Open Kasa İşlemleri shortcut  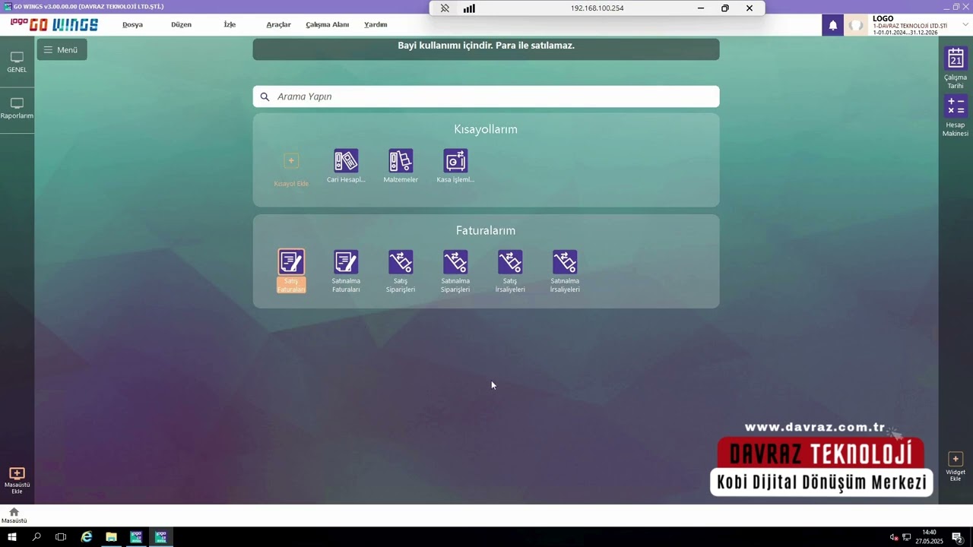pyautogui.click(x=455, y=160)
